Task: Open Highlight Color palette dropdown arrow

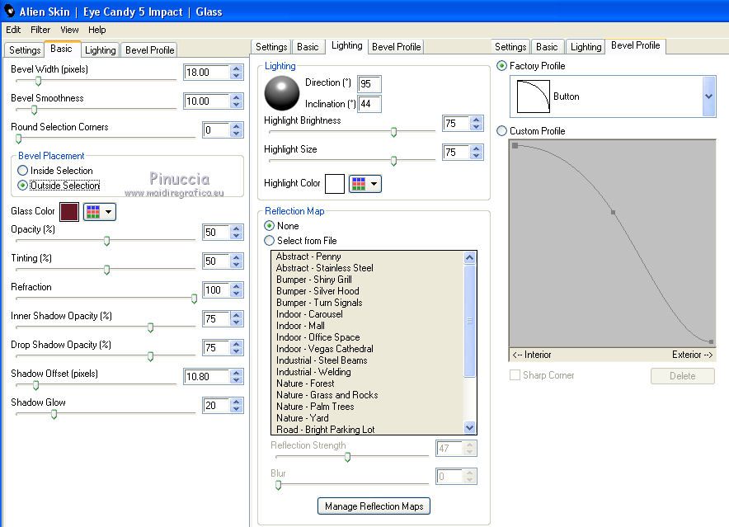Action: [x=374, y=183]
